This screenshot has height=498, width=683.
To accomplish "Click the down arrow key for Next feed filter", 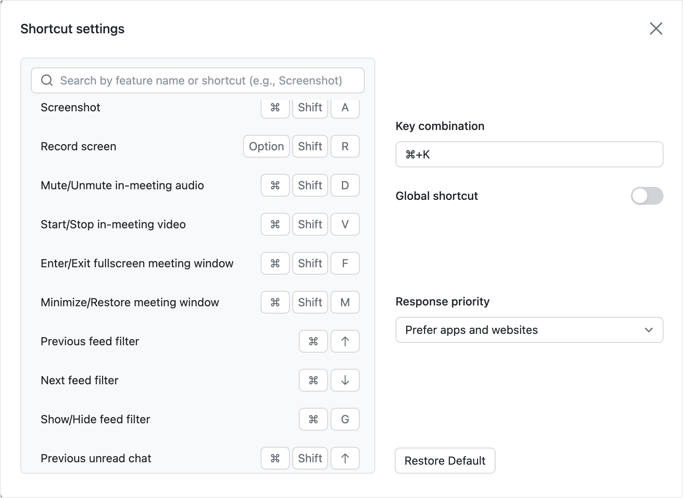I will [345, 380].
